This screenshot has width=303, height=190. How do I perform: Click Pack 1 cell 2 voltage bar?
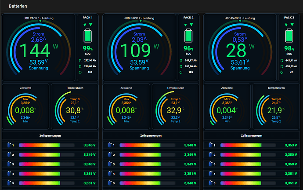pyautogui.click(x=47, y=154)
